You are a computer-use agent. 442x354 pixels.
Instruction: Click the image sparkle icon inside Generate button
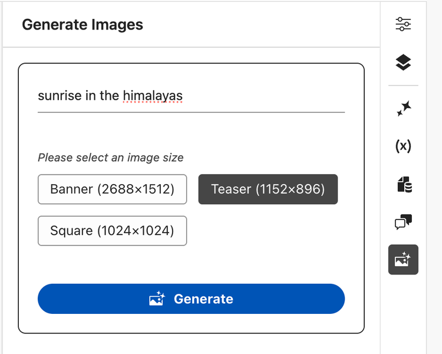tap(157, 299)
